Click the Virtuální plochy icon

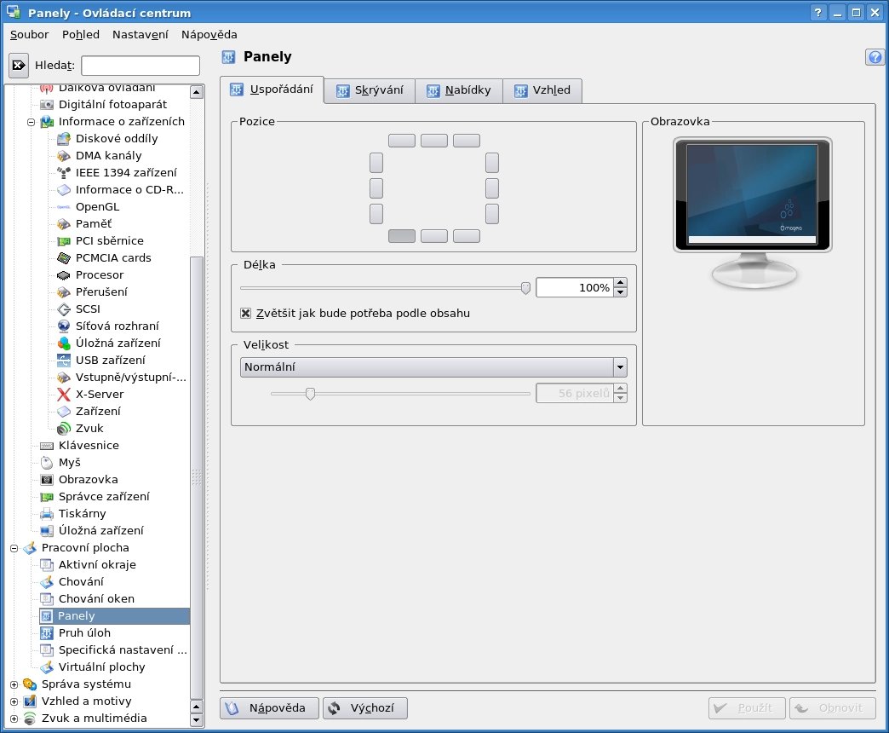47,667
